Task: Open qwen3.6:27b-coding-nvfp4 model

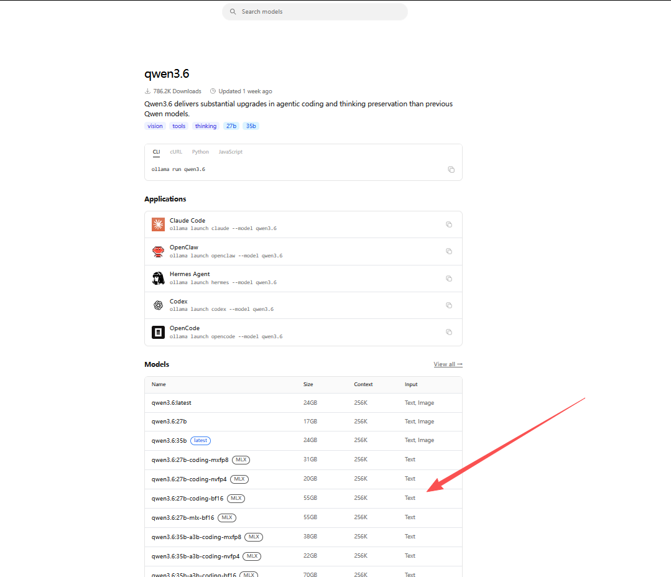Action: click(189, 479)
